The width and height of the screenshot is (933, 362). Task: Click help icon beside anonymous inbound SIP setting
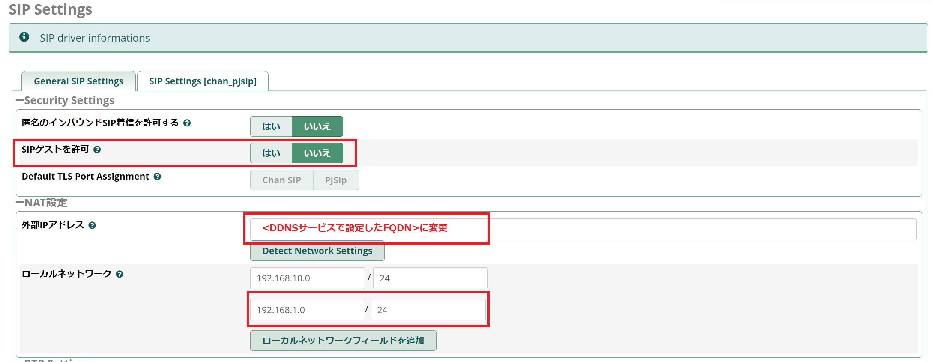coord(187,123)
